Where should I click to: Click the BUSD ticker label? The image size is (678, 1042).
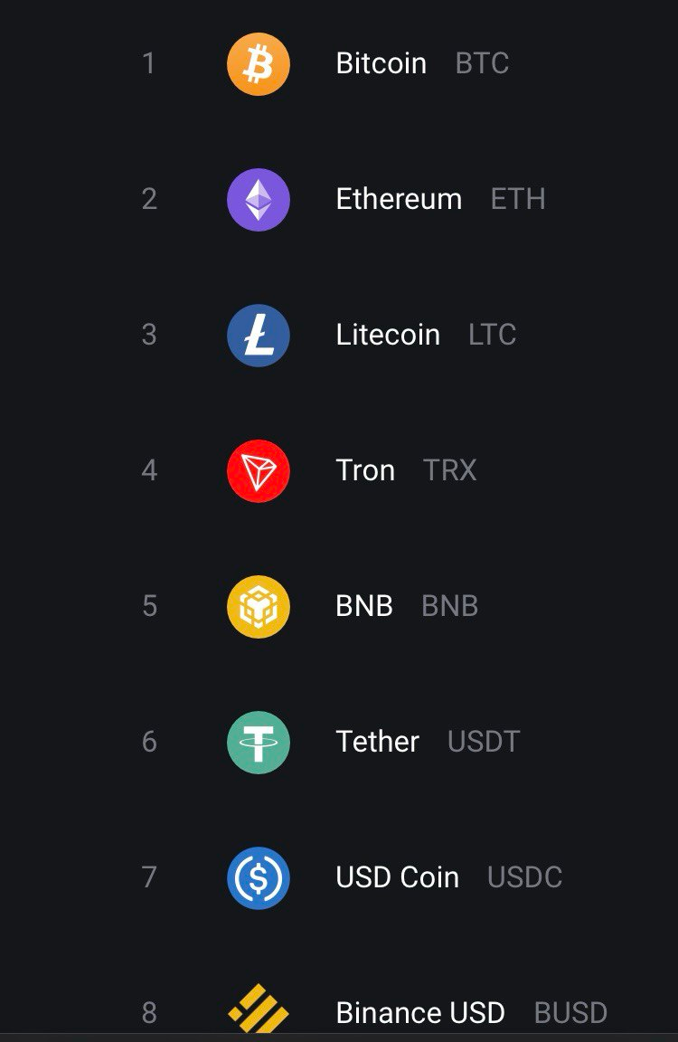coord(570,1013)
